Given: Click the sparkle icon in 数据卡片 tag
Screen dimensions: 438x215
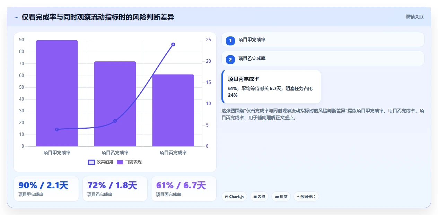Looking at the screenshot, I should point(298,197).
